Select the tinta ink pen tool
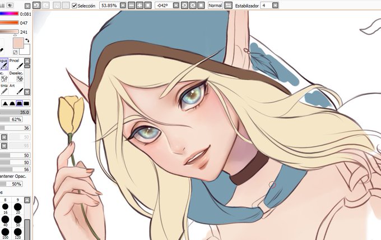The height and width of the screenshot is (240, 381). tap(4, 89)
